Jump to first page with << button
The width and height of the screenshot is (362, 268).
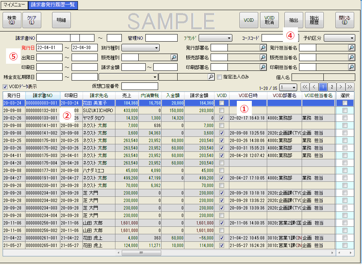305,87
